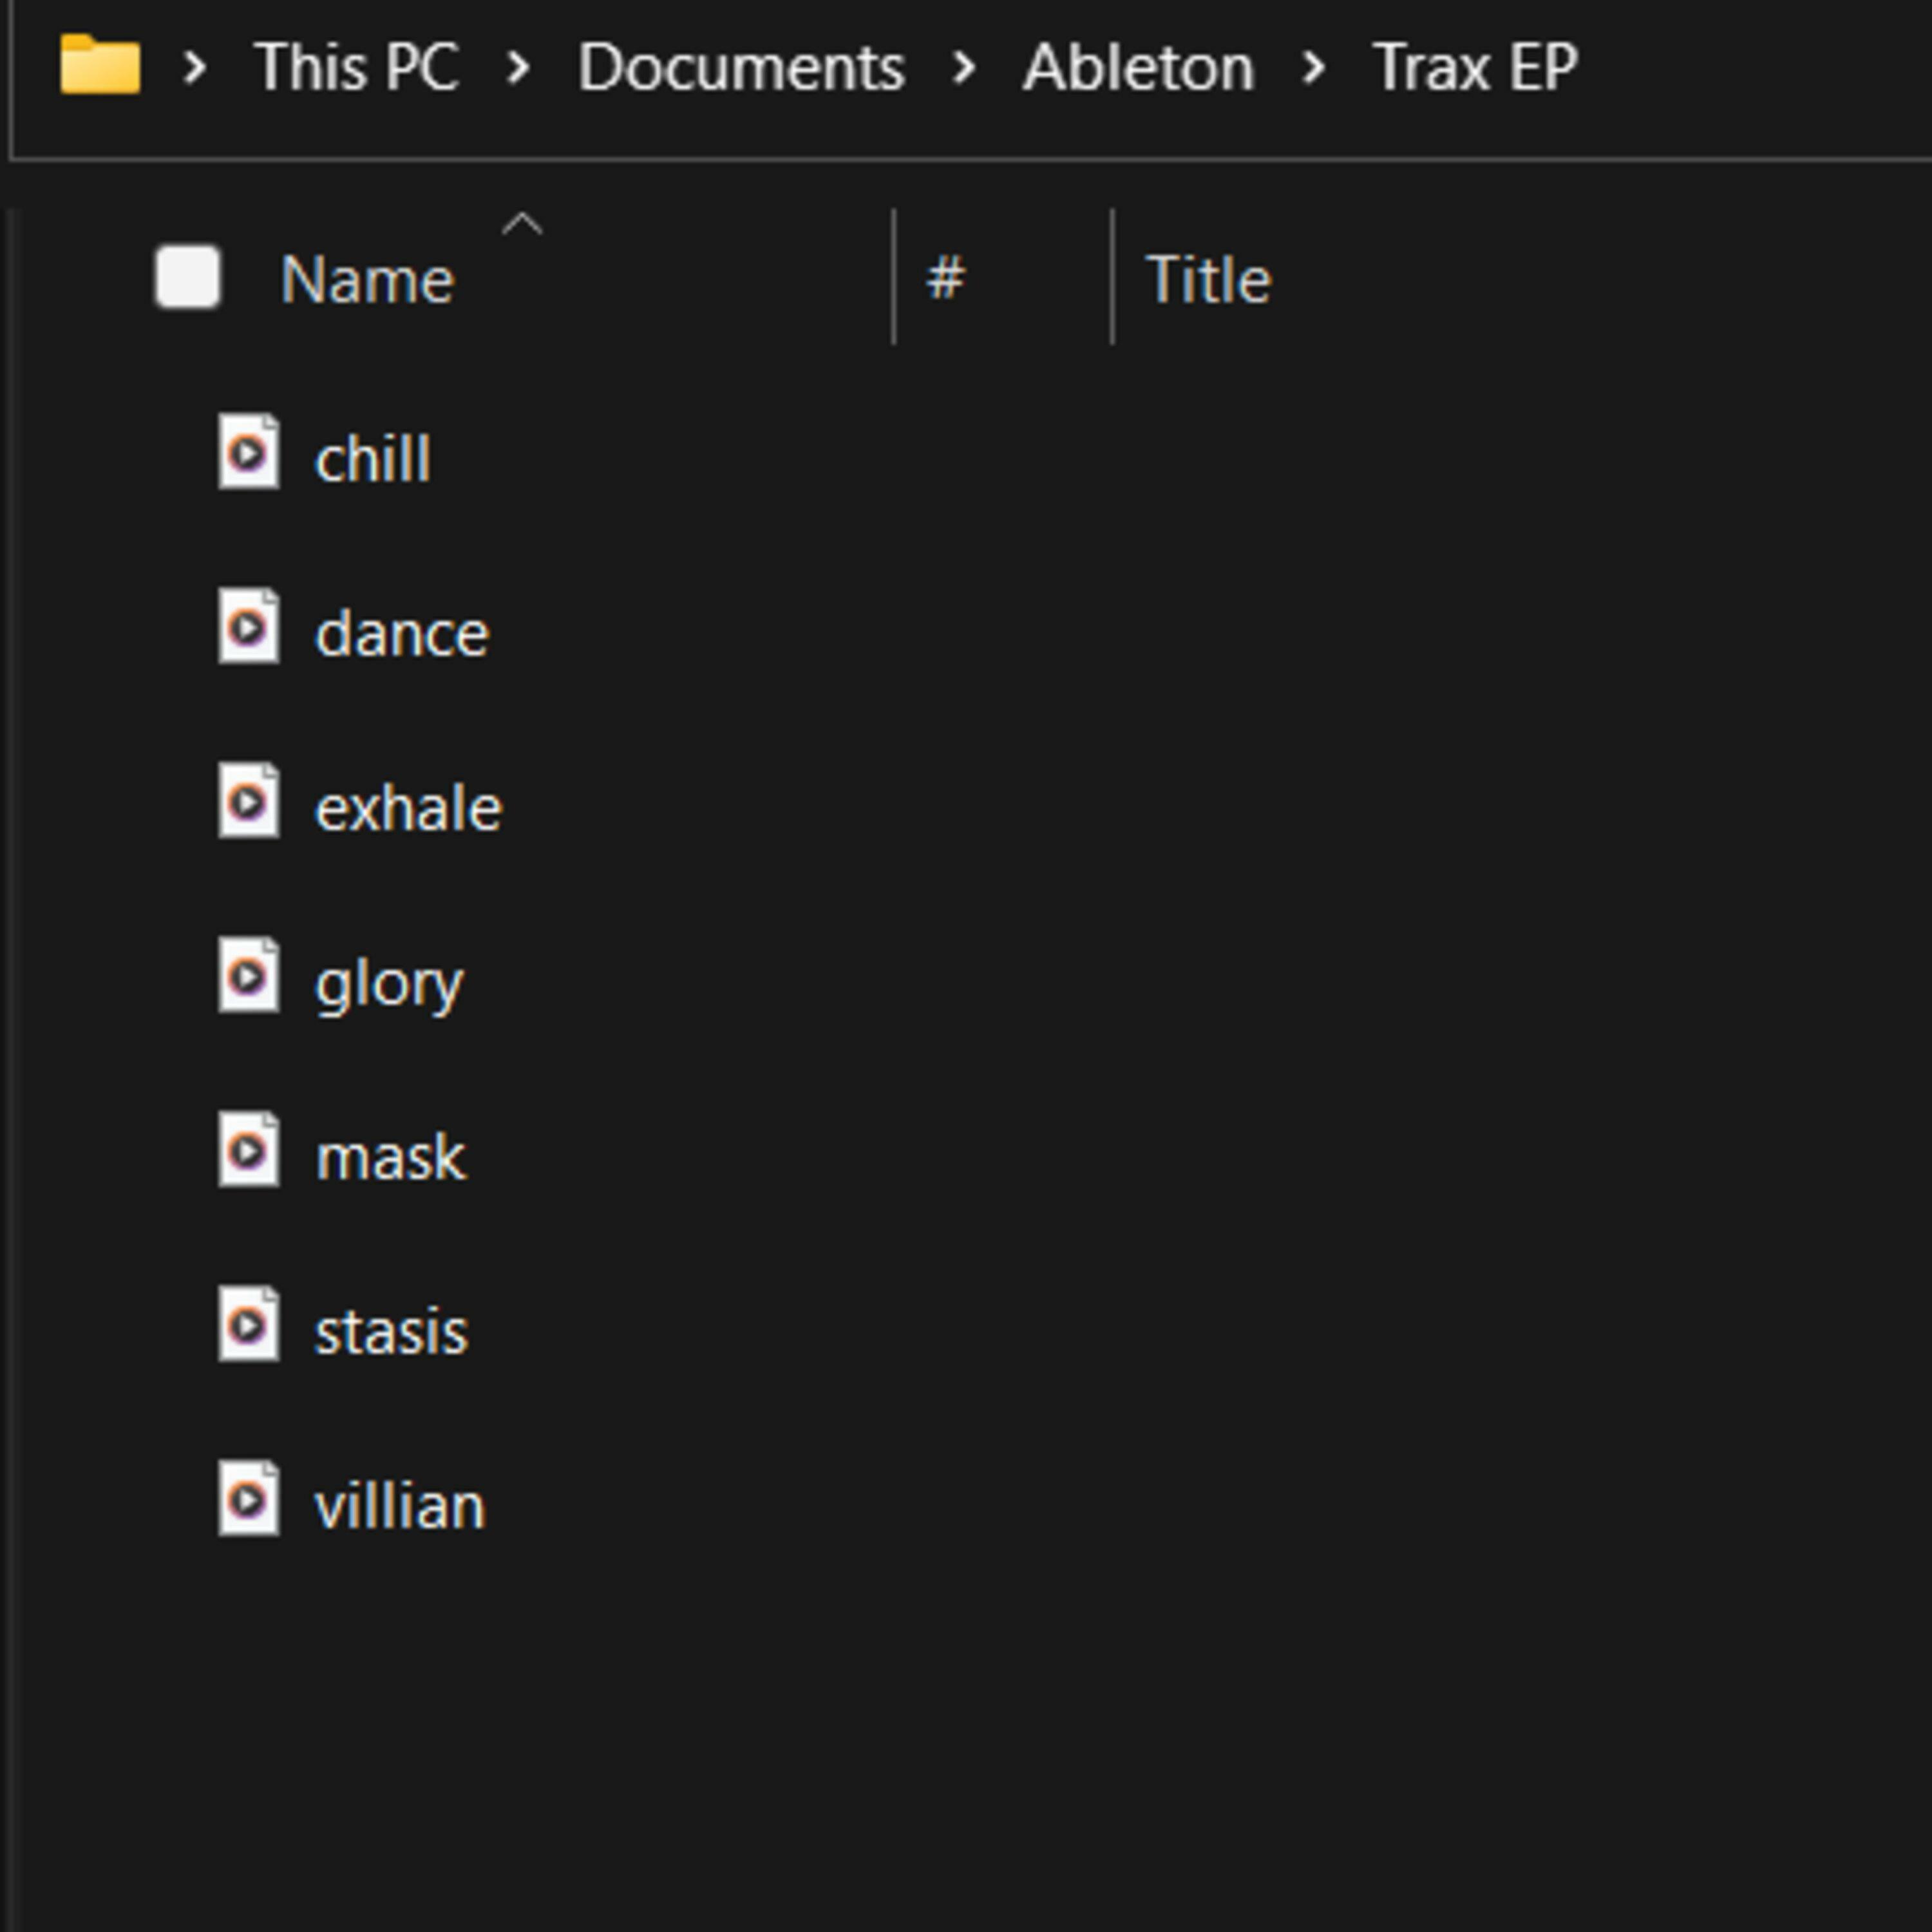This screenshot has width=1932, height=1932.
Task: Sort files by the # column
Action: (x=946, y=279)
